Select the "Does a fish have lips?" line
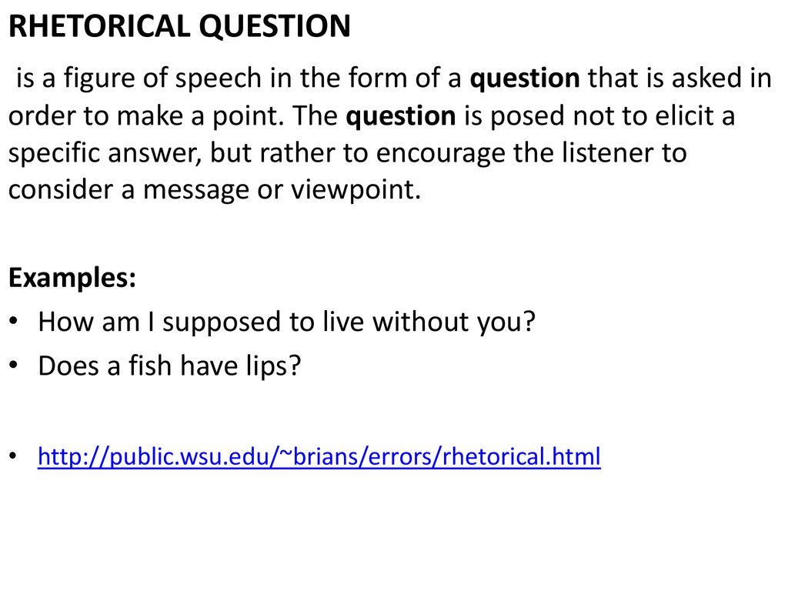 tap(169, 366)
